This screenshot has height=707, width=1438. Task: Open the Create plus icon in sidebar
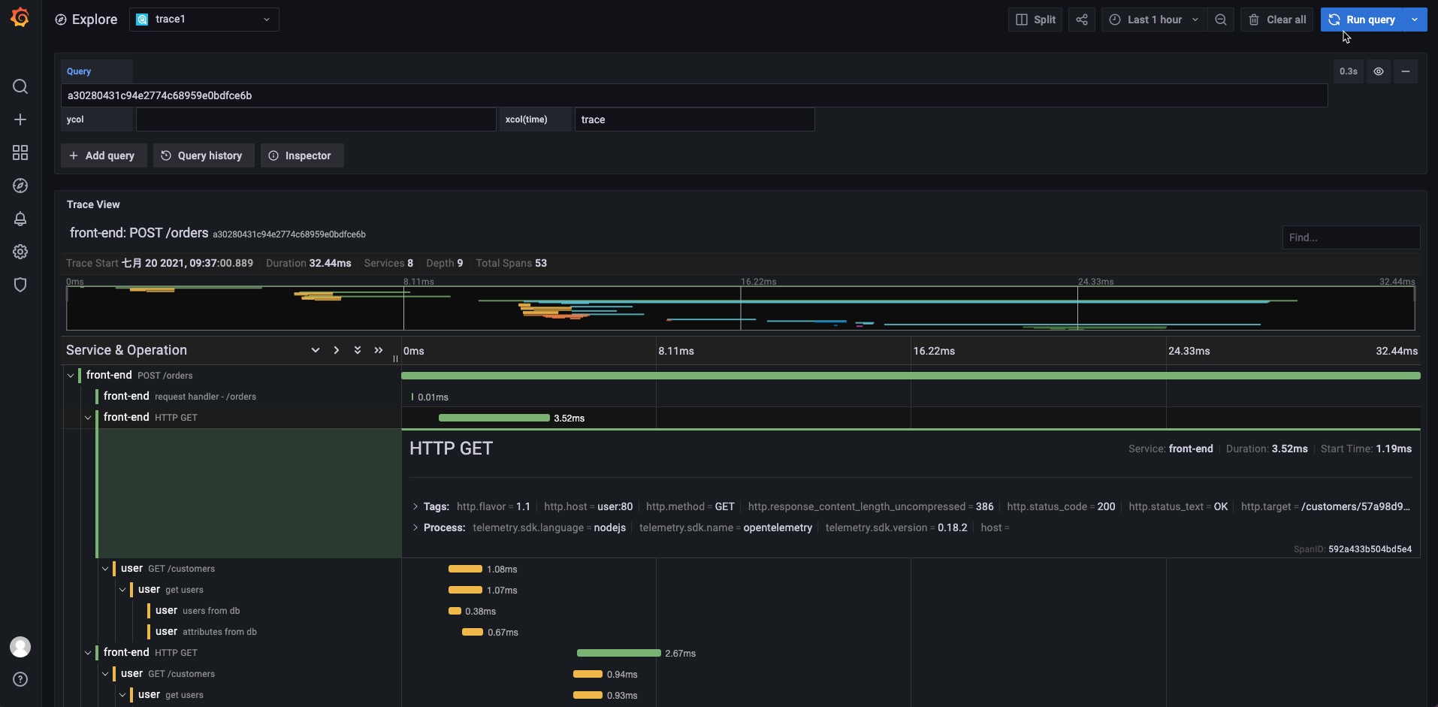[x=20, y=119]
